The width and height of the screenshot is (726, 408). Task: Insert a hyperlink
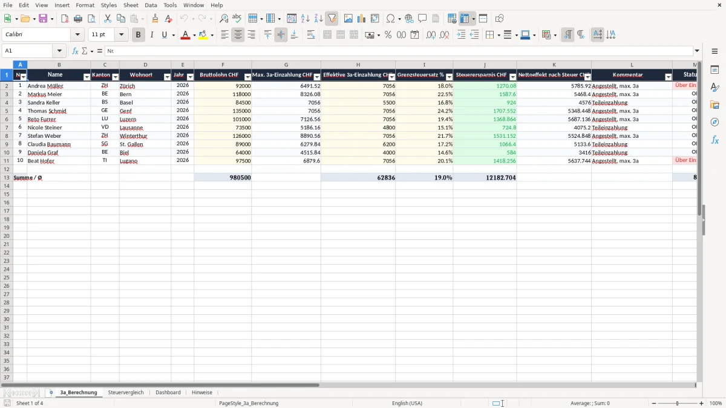pos(409,19)
